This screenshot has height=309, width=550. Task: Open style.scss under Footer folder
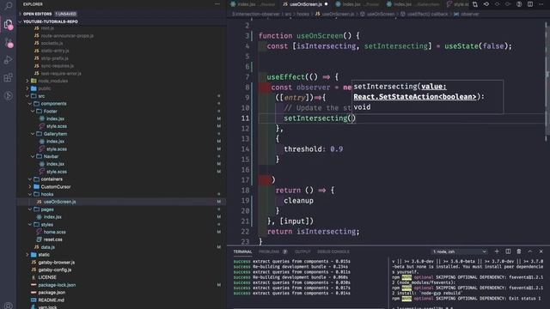click(57, 126)
